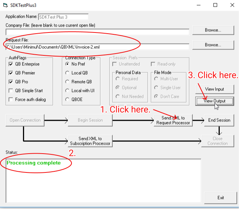Viewport: 239px width, 209px height.
Task: Click the View Output button
Action: (215, 101)
